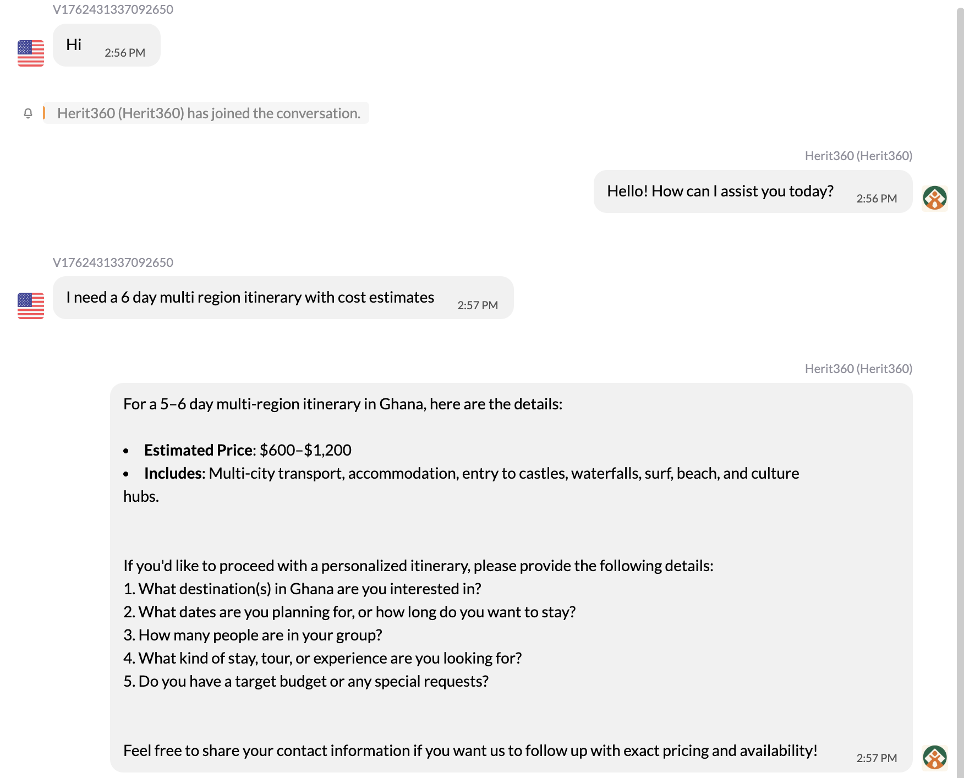This screenshot has height=778, width=964.
Task: Click the 2:56 PM timestamp on "Hi"
Action: pyautogui.click(x=125, y=53)
